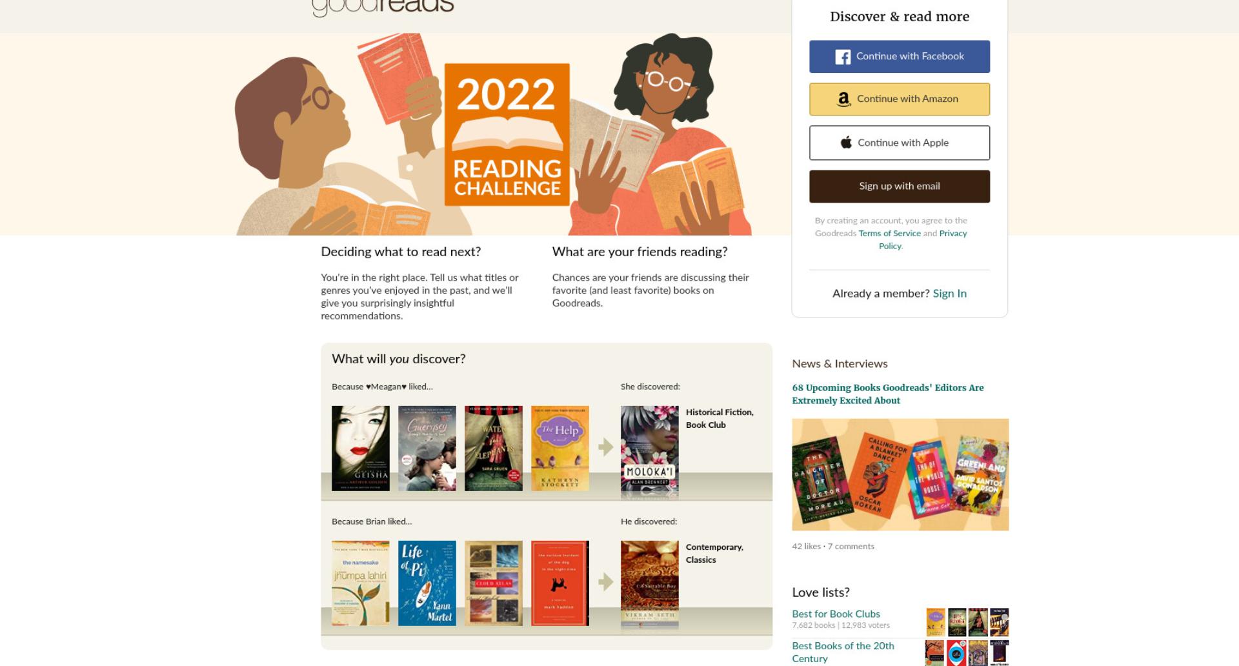
Task: Select the Memoirs of a Geisha cover
Action: (x=361, y=449)
